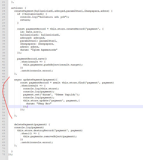The image size is (143, 160).
Task: Click 'async updatePayment(payment){' line
Action: (36, 80)
